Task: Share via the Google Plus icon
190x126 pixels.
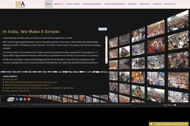Action: (25, 99)
